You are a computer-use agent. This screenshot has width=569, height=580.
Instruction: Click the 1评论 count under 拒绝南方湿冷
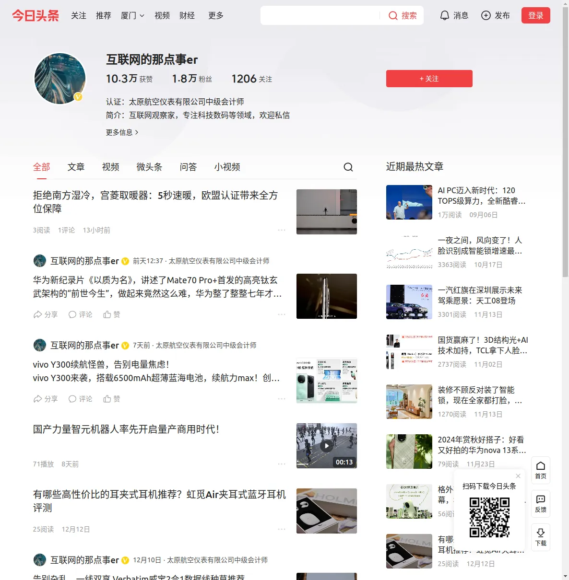pos(66,230)
